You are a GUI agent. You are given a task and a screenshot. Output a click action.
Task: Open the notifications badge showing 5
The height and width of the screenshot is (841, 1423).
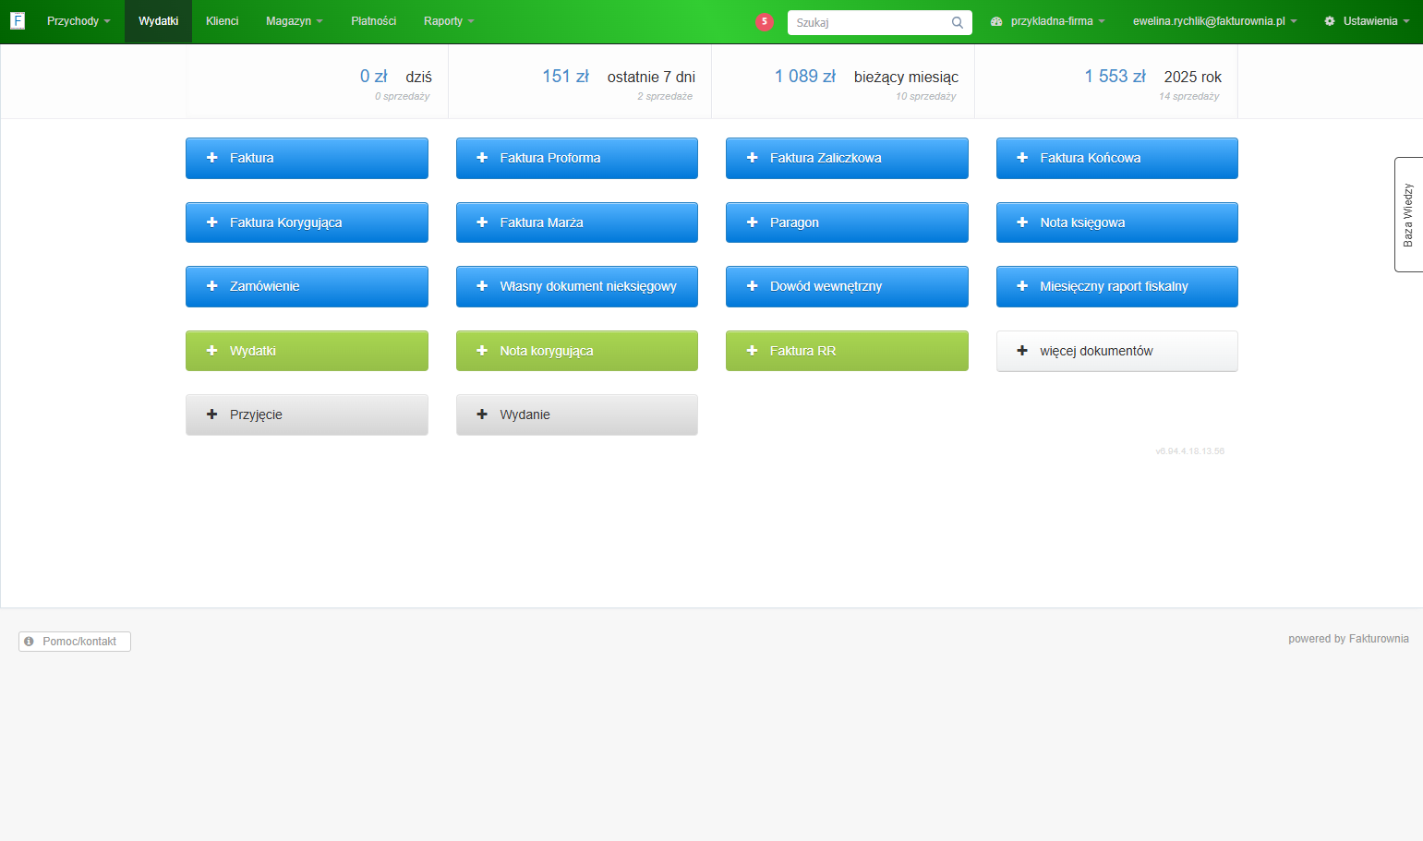click(765, 21)
